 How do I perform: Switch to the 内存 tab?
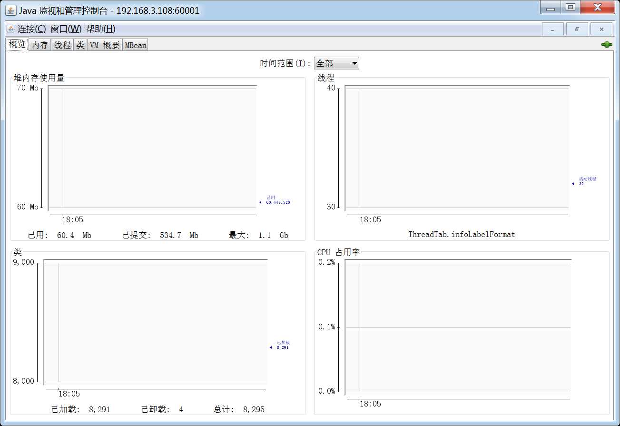tap(40, 45)
